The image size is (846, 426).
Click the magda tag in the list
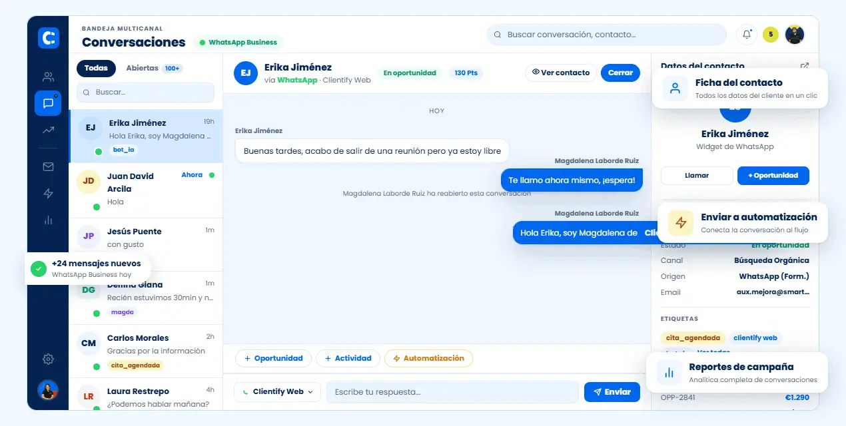(122, 312)
